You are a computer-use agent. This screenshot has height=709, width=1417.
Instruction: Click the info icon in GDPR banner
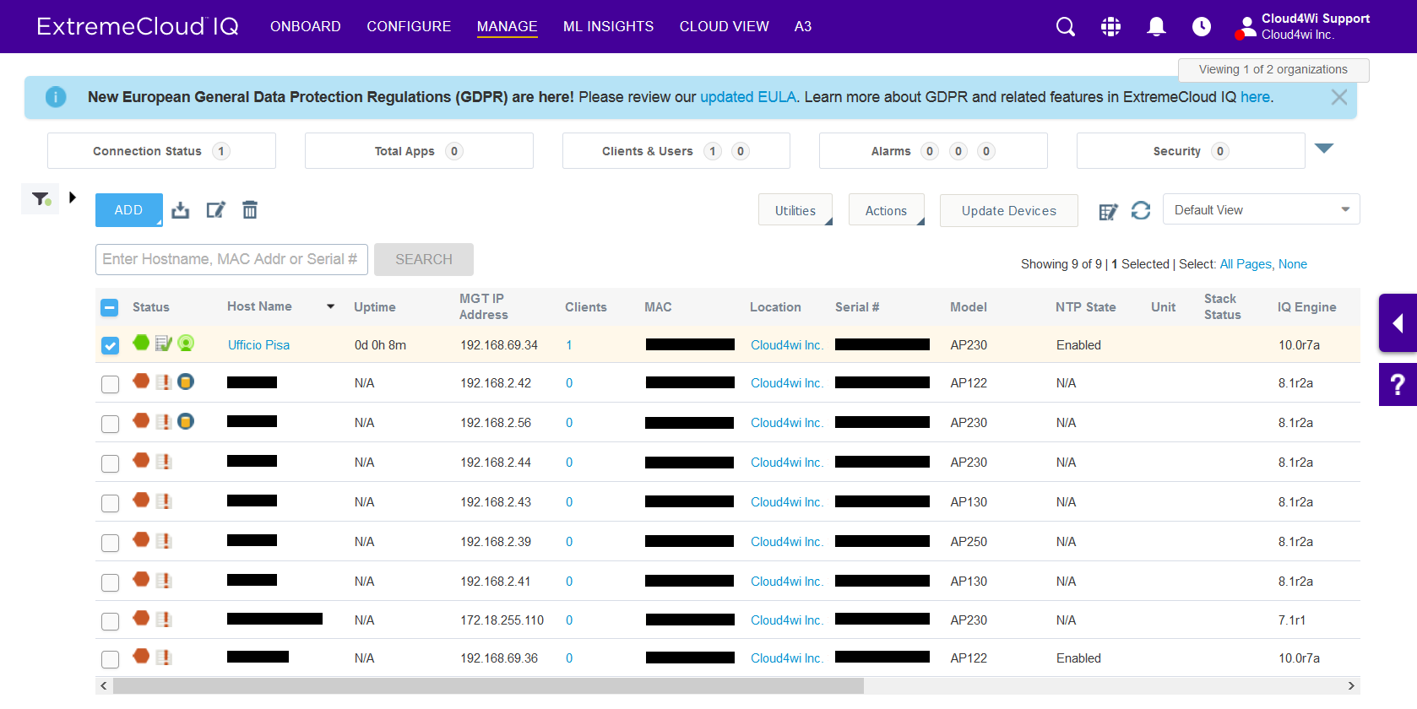tap(56, 97)
